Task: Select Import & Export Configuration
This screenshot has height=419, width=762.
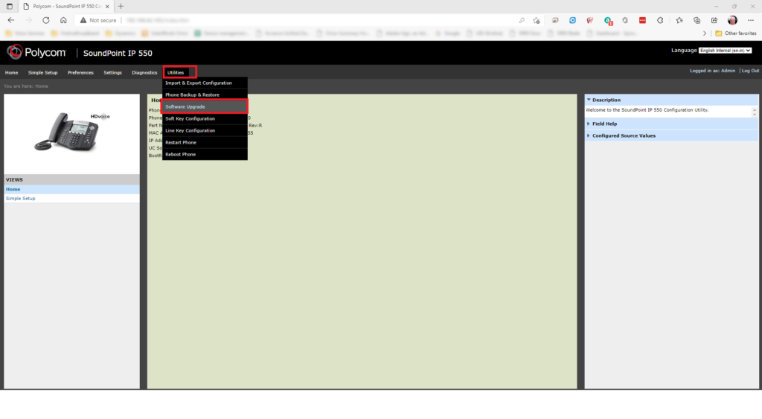Action: 205,83
